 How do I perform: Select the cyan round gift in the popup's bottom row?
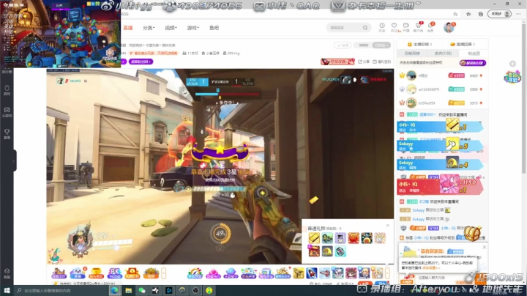pos(340,251)
